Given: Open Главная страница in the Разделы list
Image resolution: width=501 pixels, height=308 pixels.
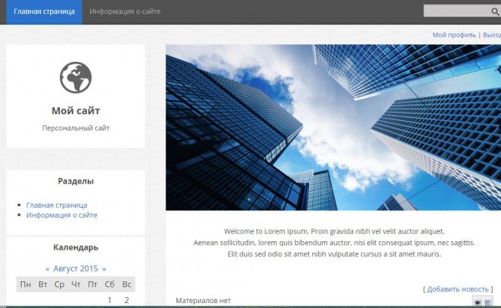Looking at the screenshot, I should point(57,205).
